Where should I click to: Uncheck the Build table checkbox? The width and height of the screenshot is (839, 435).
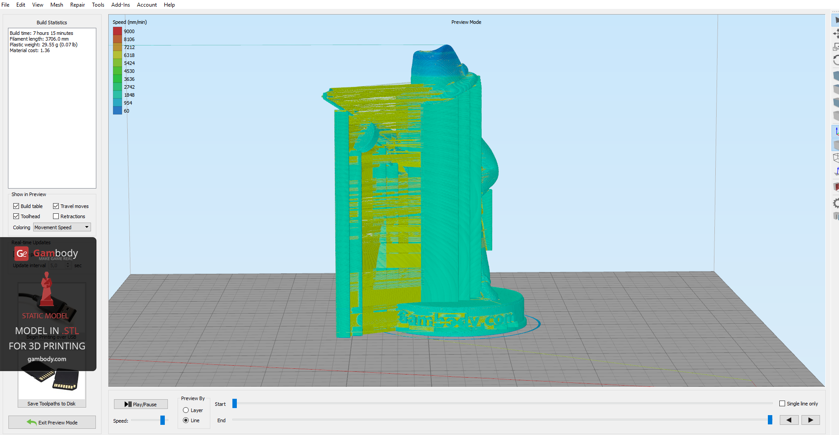point(16,206)
